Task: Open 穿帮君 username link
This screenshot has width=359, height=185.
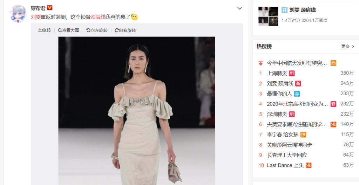Action: pos(38,8)
